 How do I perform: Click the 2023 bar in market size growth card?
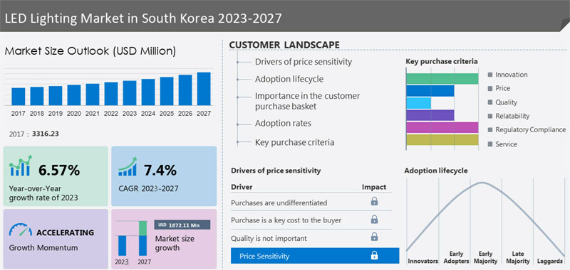point(122,246)
